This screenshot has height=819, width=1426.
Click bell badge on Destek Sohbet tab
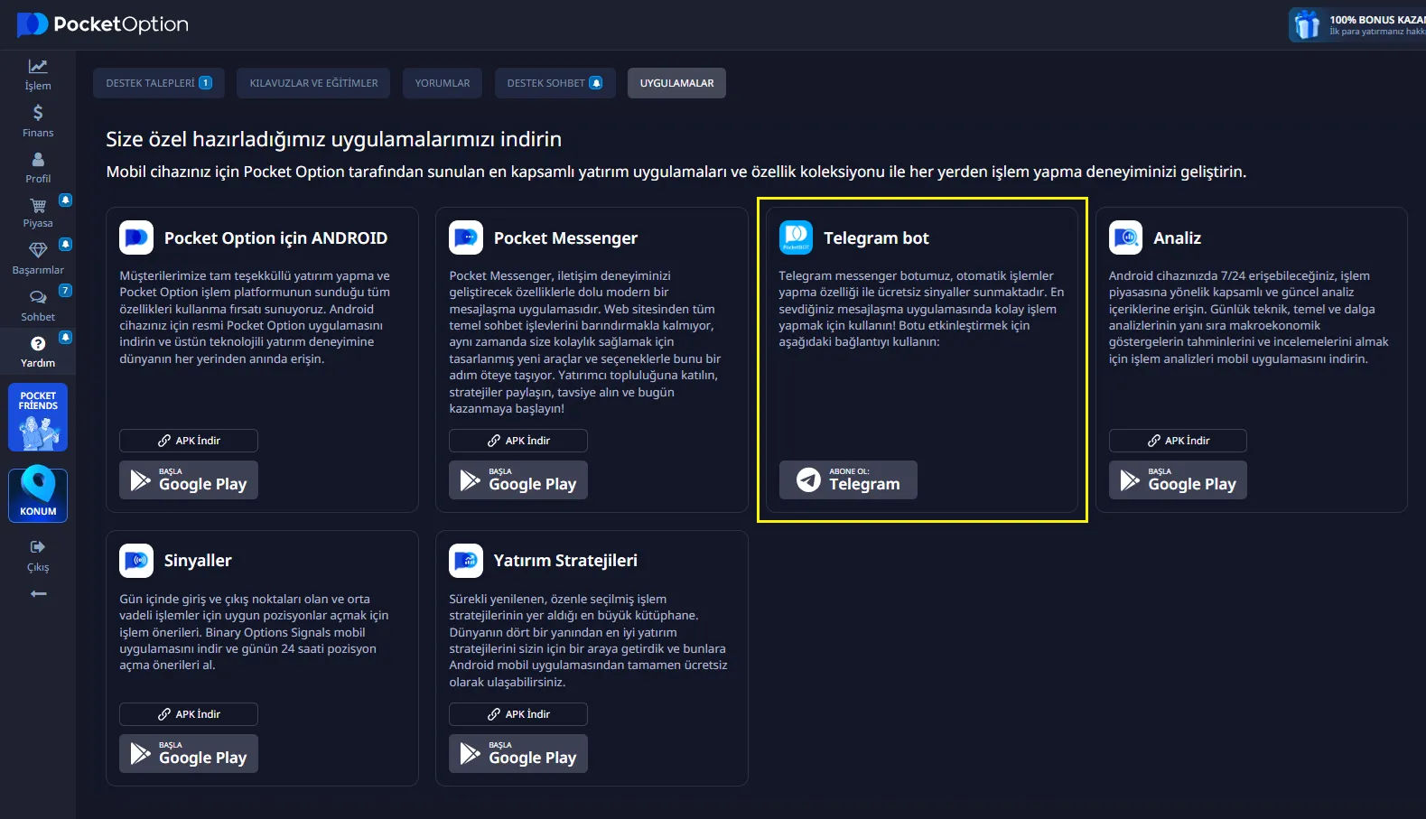(596, 83)
